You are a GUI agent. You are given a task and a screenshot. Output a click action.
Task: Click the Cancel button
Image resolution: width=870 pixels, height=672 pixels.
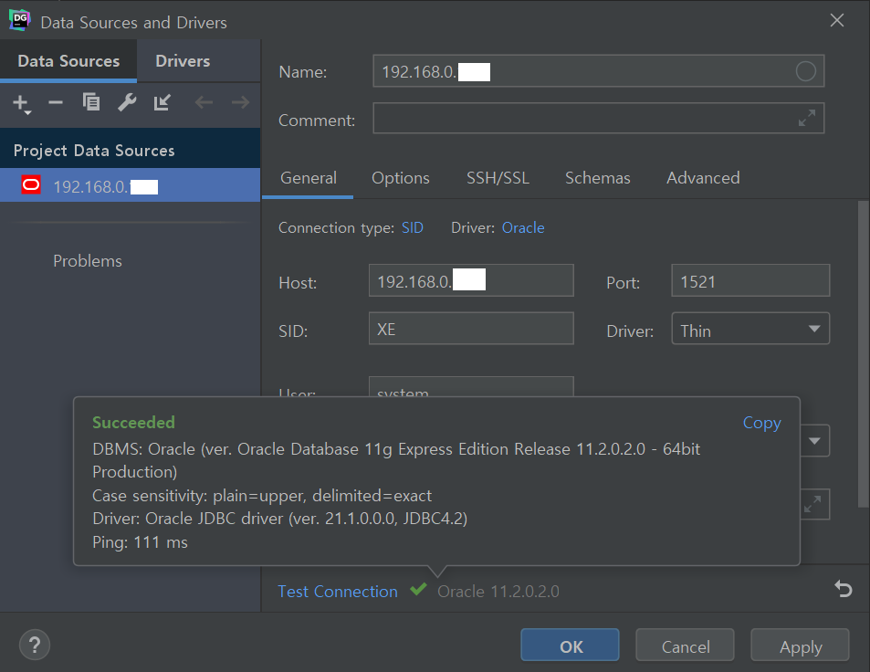pos(686,645)
